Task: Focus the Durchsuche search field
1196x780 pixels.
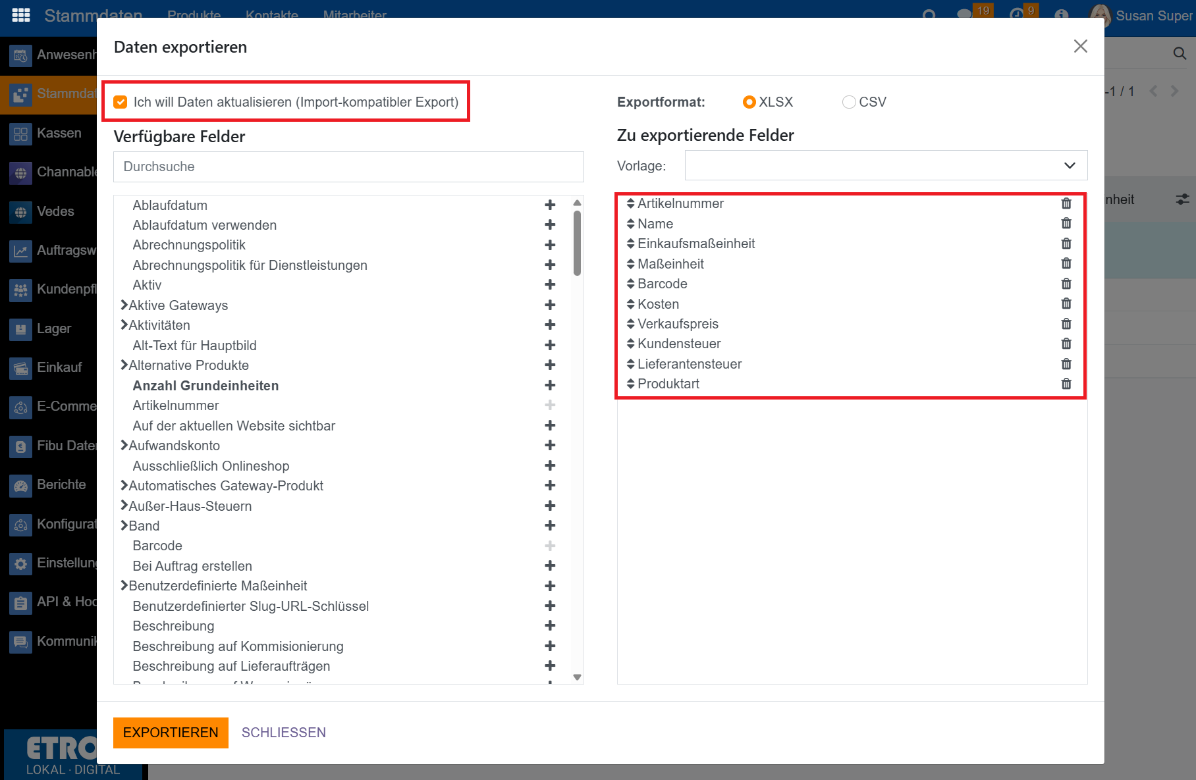Action: click(x=348, y=167)
